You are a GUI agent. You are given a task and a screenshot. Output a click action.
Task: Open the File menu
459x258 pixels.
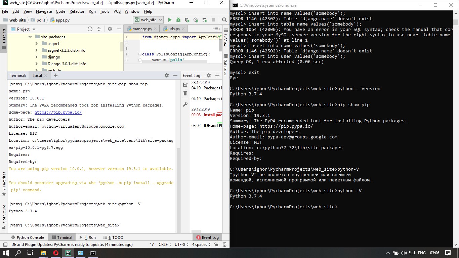(5, 11)
